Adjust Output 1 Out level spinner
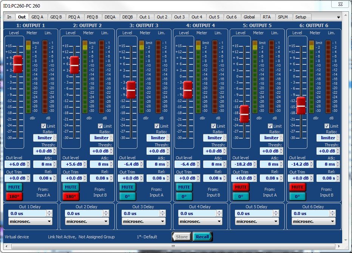 pos(28,164)
